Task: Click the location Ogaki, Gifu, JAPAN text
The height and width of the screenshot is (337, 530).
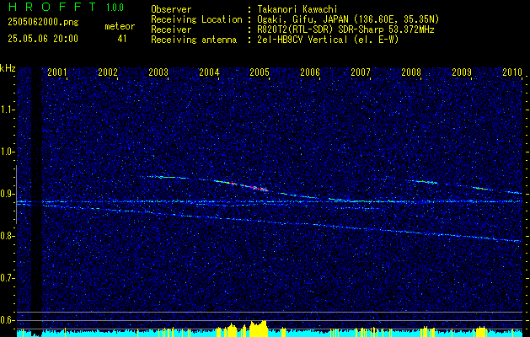Action: pyautogui.click(x=348, y=19)
